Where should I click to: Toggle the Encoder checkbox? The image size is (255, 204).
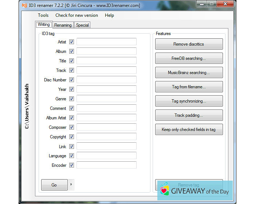click(x=71, y=165)
